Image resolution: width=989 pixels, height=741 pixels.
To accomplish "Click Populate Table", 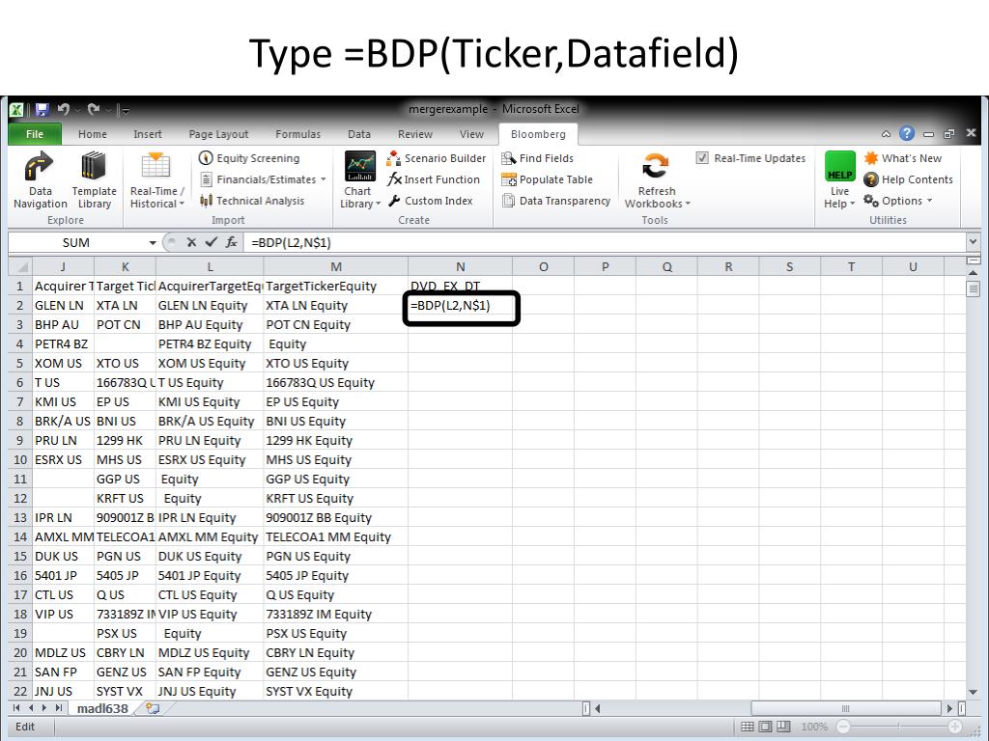I will click(547, 179).
